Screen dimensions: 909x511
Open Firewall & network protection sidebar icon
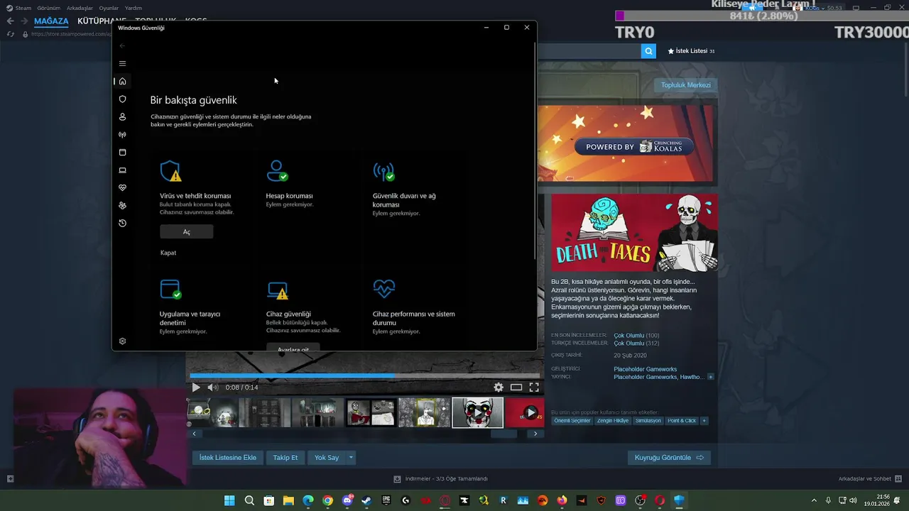(x=122, y=134)
